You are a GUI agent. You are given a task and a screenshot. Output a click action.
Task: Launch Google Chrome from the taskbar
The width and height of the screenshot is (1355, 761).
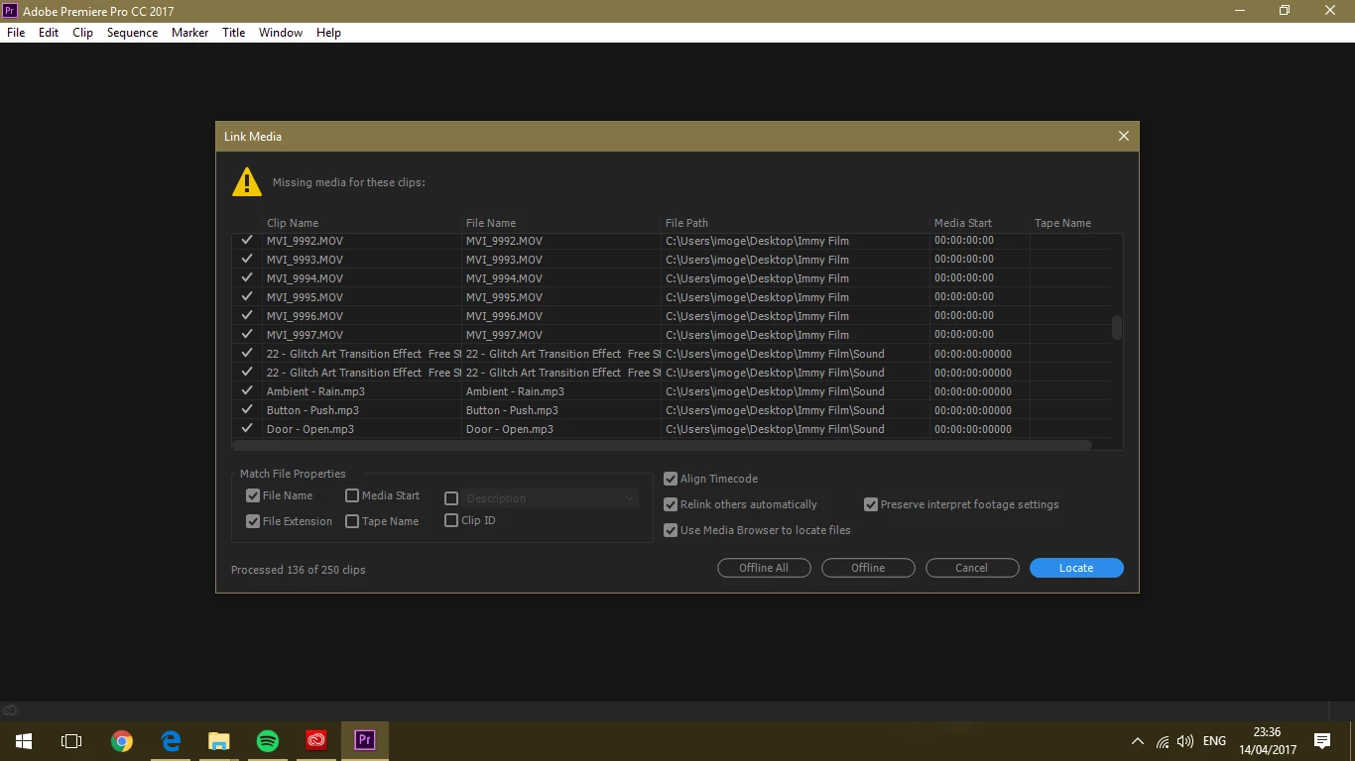121,740
